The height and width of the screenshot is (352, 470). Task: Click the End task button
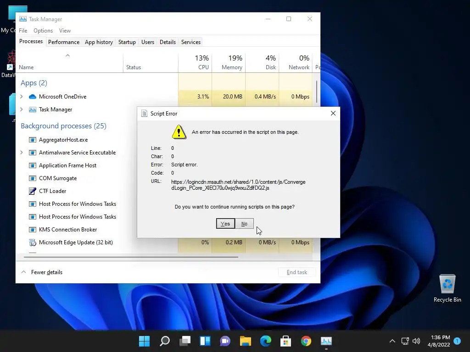(x=297, y=272)
